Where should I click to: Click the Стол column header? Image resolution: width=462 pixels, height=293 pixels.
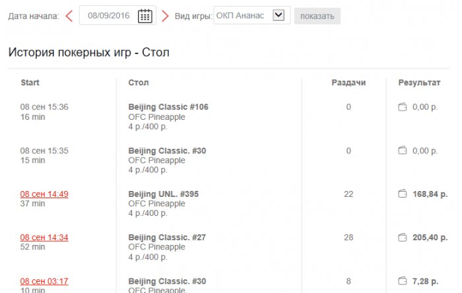tap(139, 82)
